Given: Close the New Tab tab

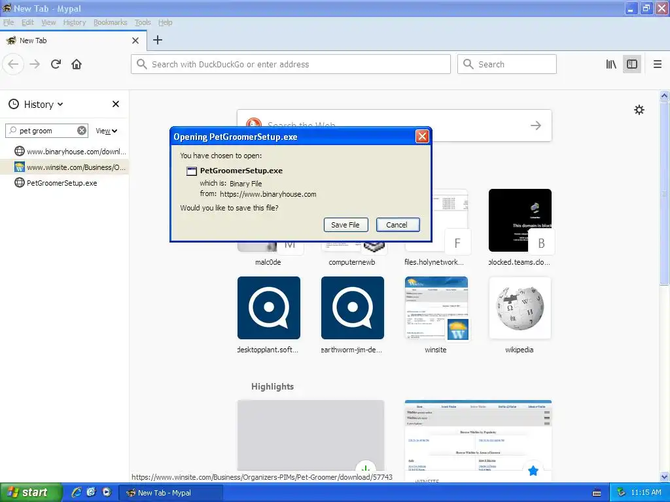Looking at the screenshot, I should click(x=135, y=41).
